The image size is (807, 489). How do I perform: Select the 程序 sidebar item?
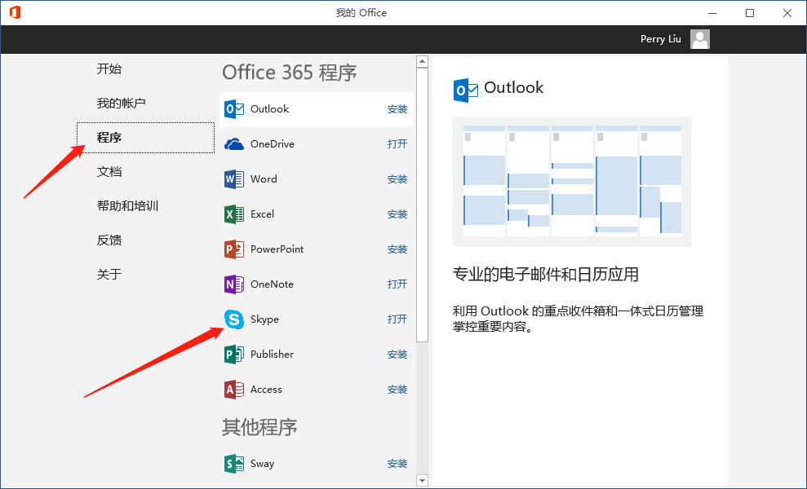(145, 137)
